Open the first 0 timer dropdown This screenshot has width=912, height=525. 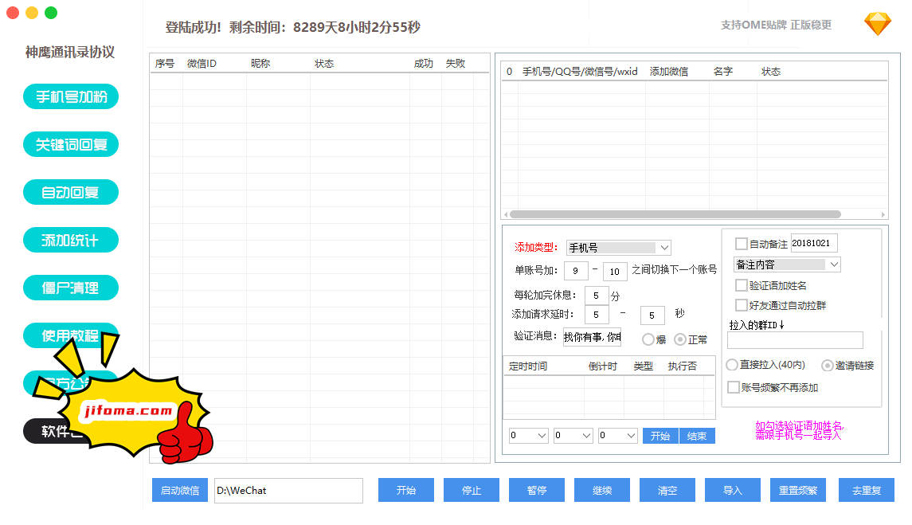click(x=528, y=436)
